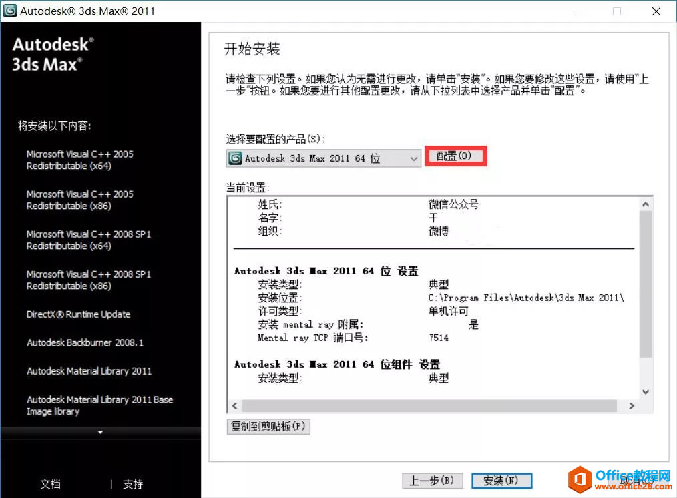This screenshot has height=498, width=677.
Task: Click the 许可类型 label
Action: 280,311
